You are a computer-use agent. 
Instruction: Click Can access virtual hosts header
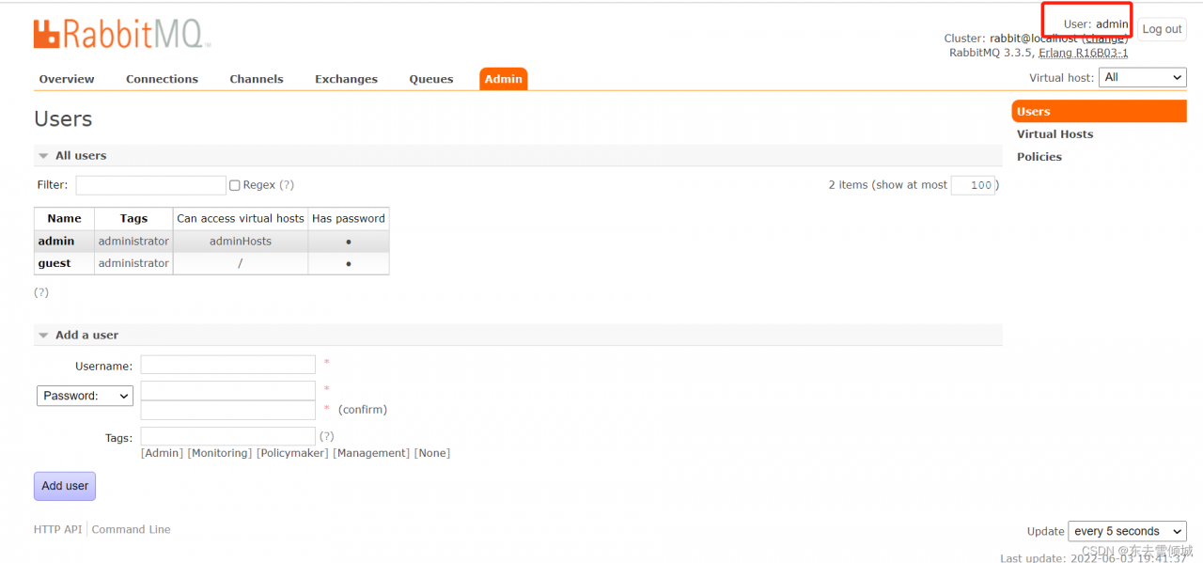(241, 218)
